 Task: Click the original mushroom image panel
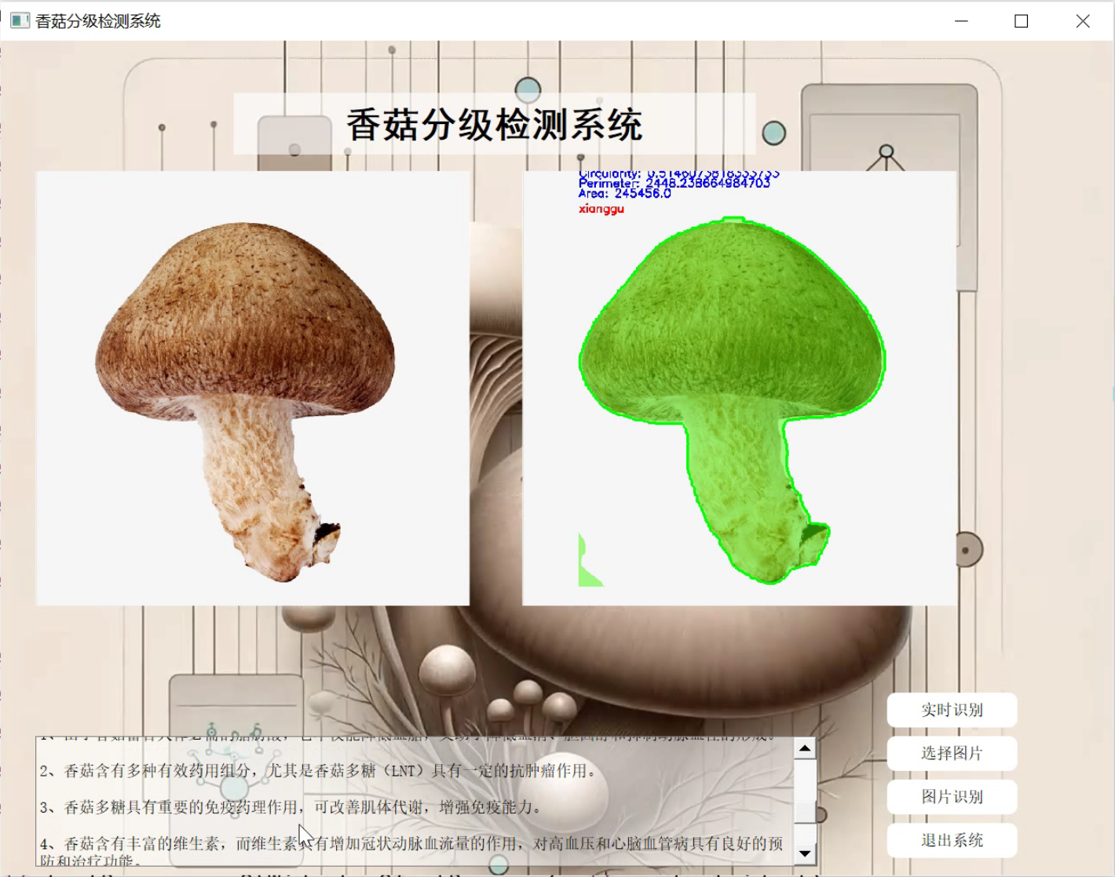pyautogui.click(x=253, y=389)
